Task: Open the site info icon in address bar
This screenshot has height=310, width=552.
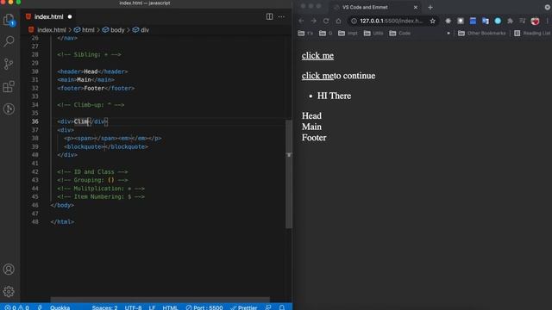Action: (x=354, y=21)
